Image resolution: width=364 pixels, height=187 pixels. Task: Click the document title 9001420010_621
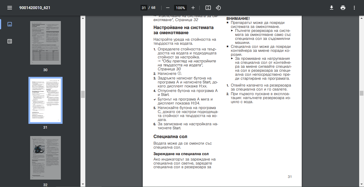pyautogui.click(x=35, y=8)
